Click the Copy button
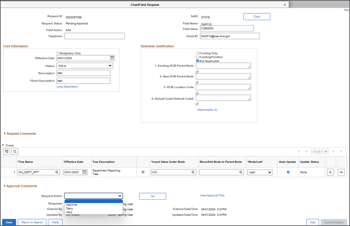 click(257, 17)
